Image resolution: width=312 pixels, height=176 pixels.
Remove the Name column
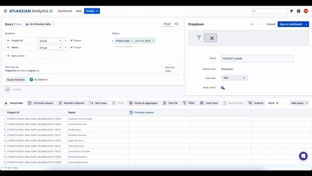(x=65, y=47)
